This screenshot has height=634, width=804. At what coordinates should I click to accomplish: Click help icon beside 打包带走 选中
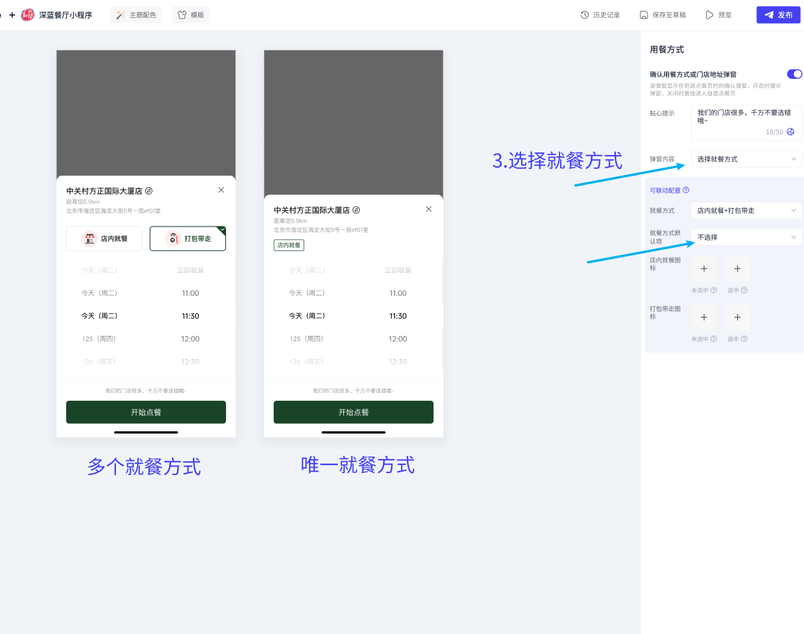744,339
